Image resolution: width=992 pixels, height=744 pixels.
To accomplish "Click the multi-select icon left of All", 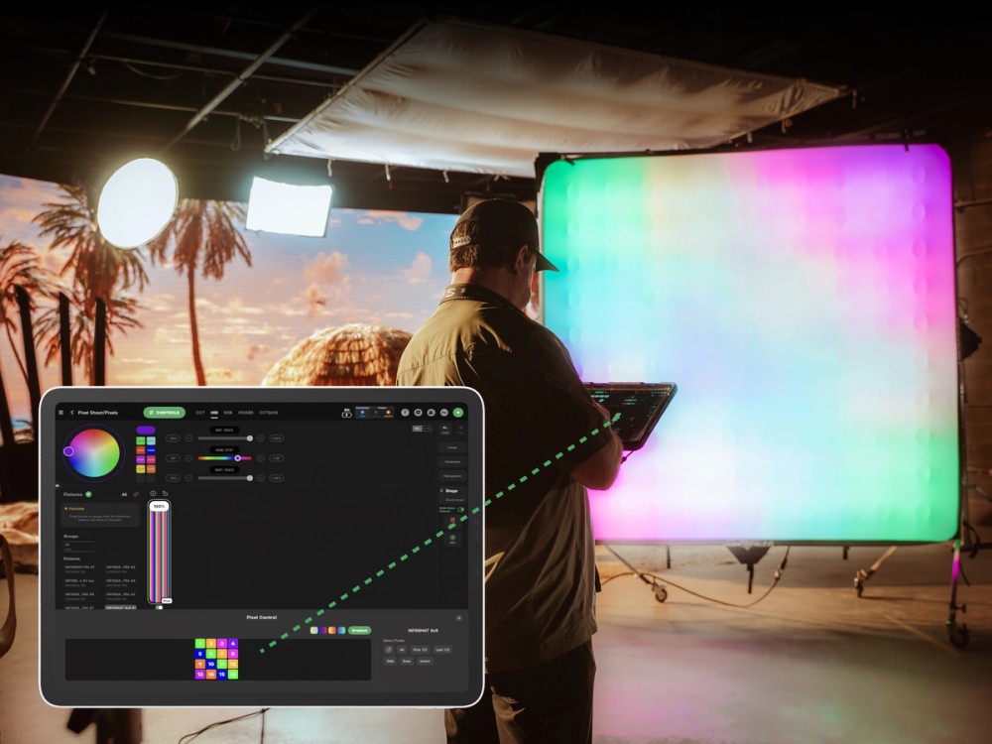I will coord(389,650).
